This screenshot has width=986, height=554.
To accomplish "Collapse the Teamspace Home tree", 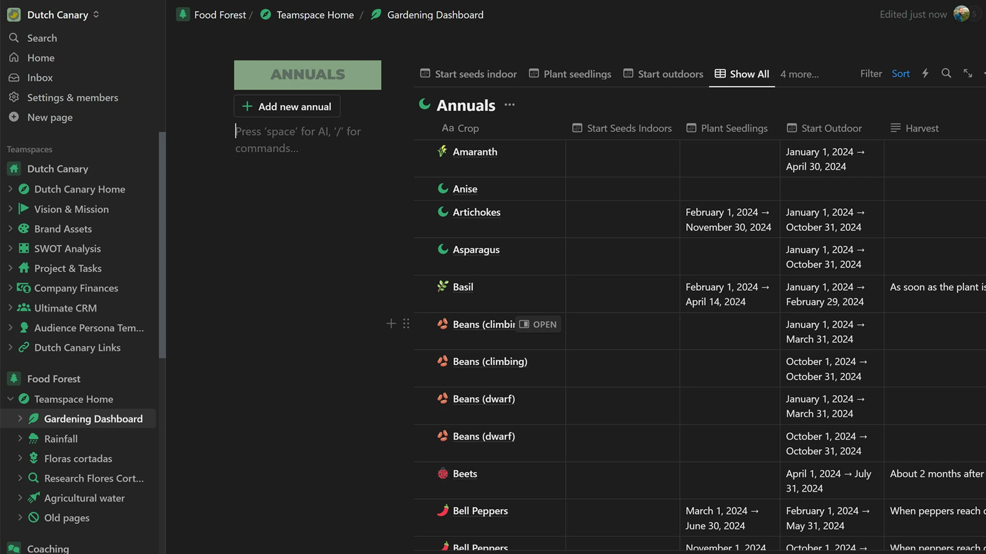I will coord(10,399).
